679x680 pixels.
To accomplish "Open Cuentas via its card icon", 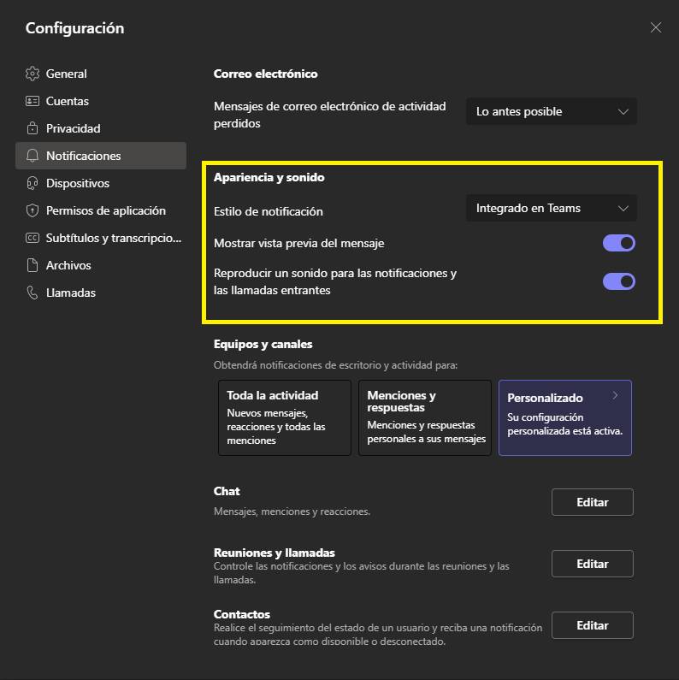I will tap(32, 101).
